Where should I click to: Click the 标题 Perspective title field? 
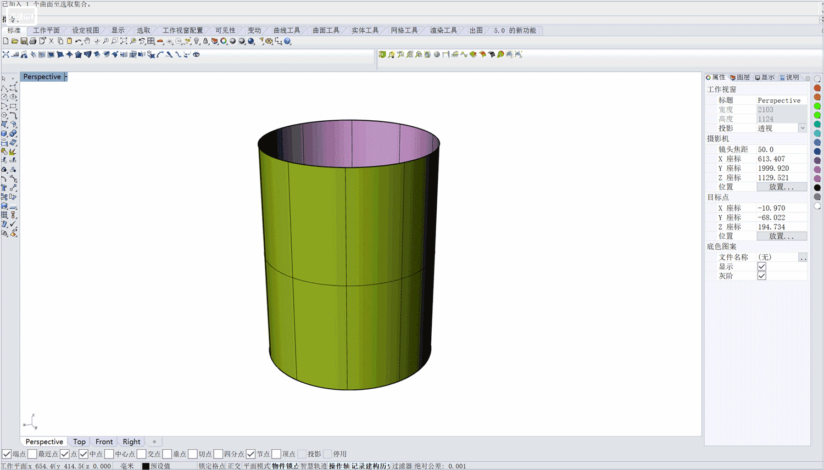[782, 100]
